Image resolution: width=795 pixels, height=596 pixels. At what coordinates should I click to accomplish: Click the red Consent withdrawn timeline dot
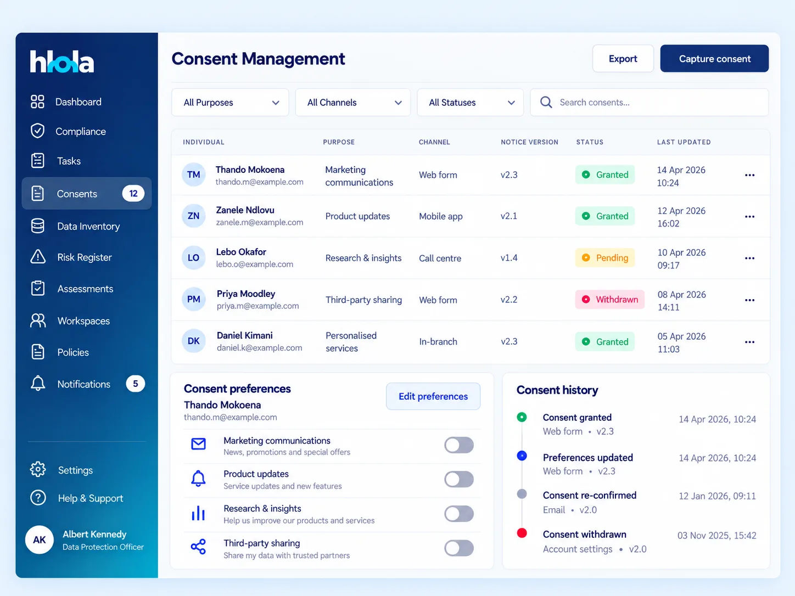tap(522, 533)
